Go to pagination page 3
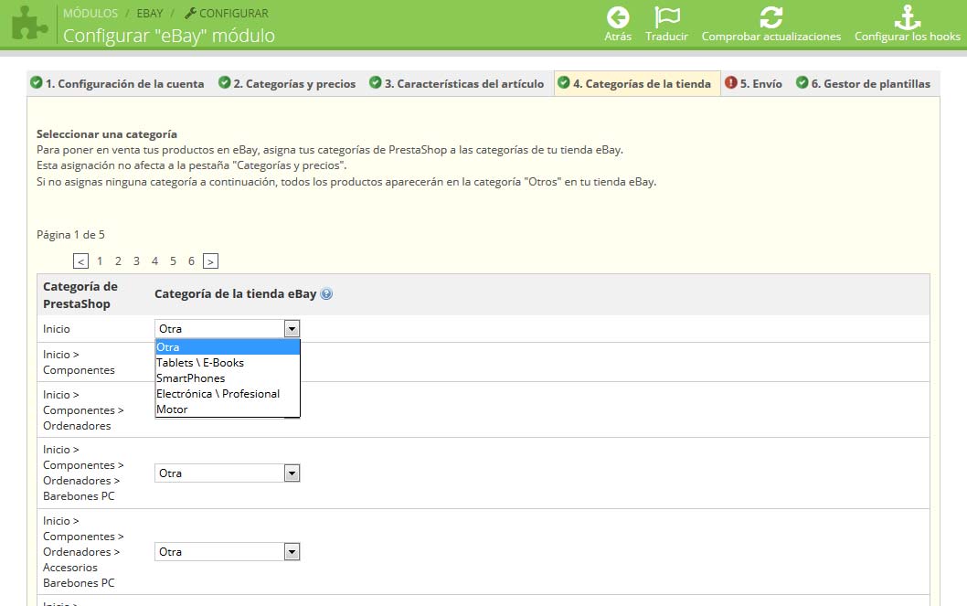The height and width of the screenshot is (606, 967). point(136,261)
